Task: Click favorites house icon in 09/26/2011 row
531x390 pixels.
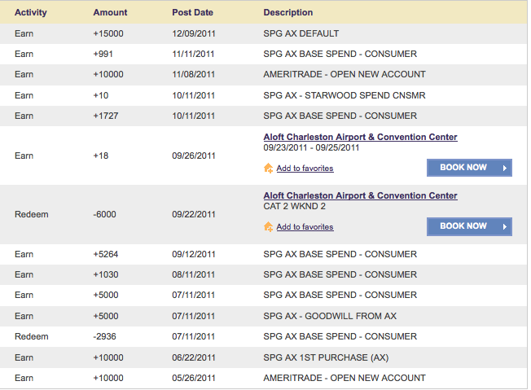Action: click(268, 169)
